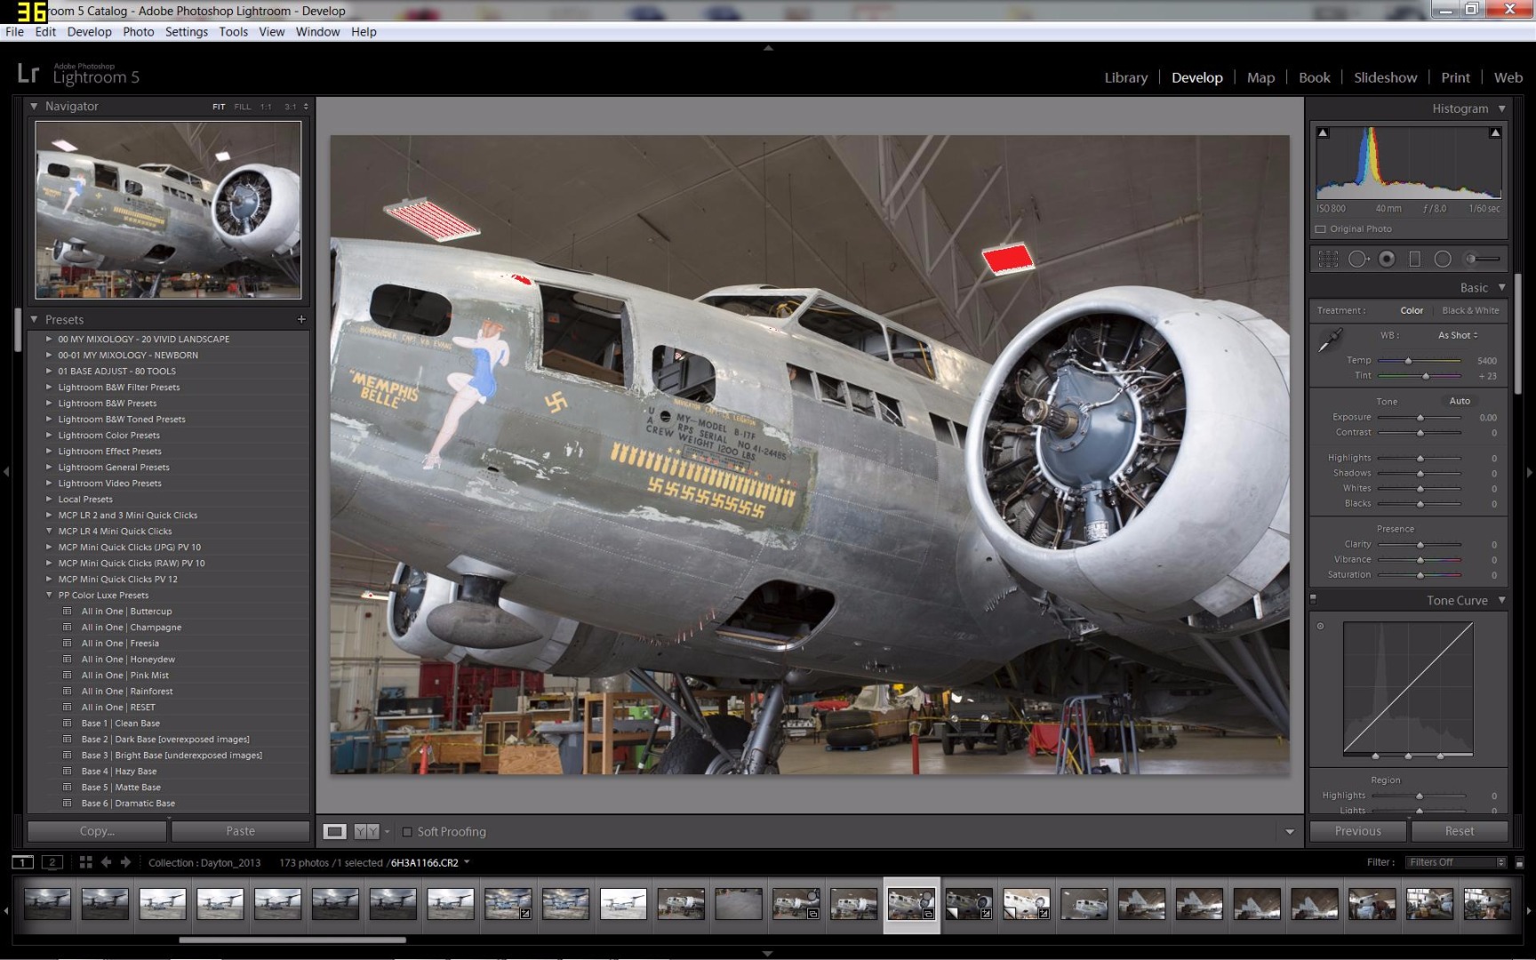
Task: Toggle shadow clipping indicator in histogram
Action: (x=1323, y=132)
